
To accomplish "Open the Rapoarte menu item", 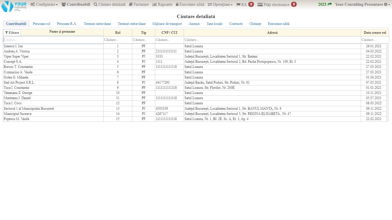I will (x=162, y=5).
